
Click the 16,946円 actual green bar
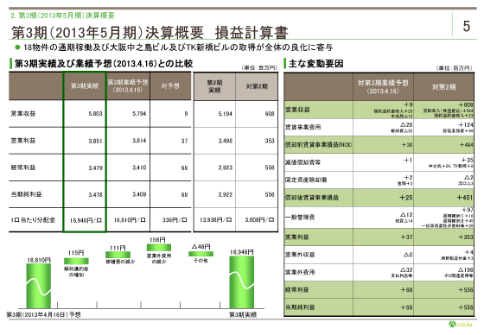[242, 282]
